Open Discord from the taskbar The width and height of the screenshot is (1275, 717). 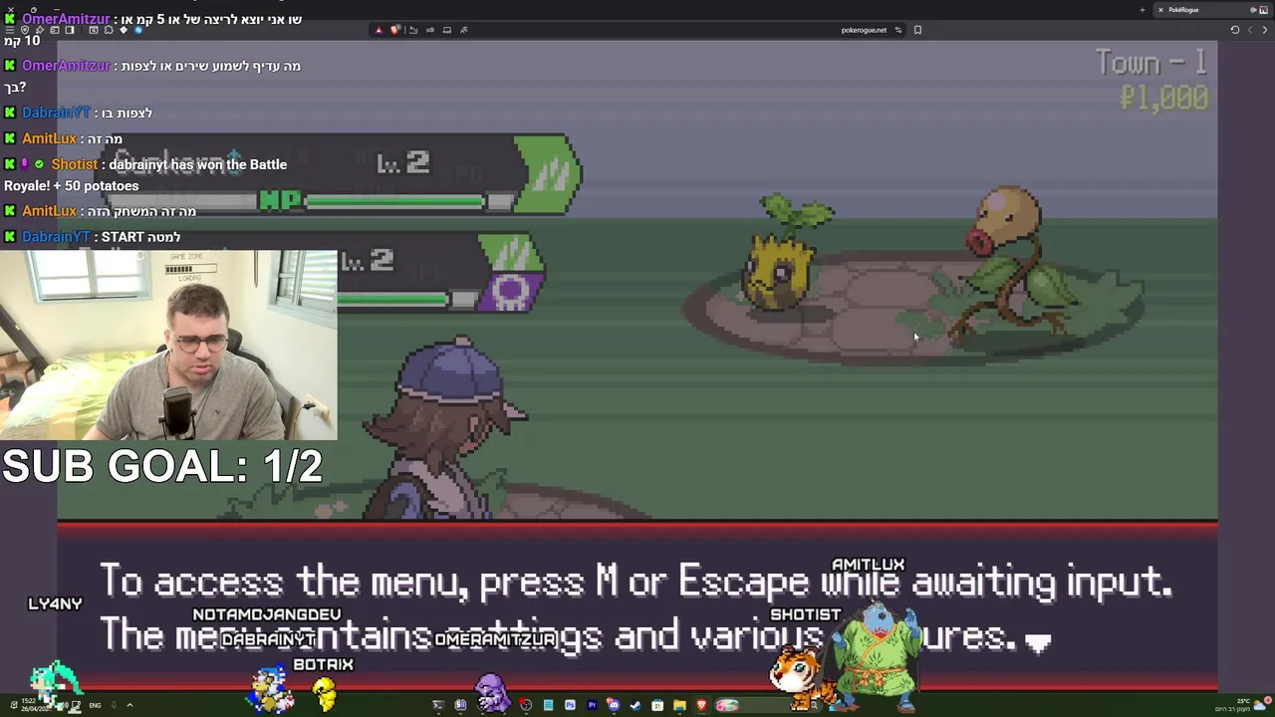pos(614,705)
